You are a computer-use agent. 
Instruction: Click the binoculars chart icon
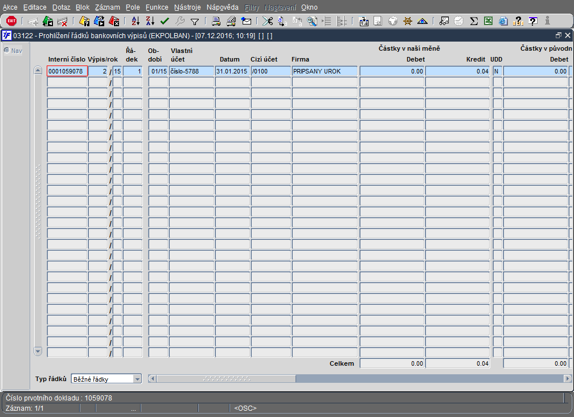point(444,21)
